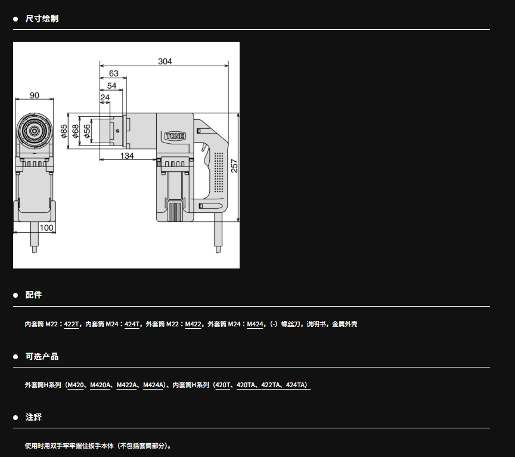This screenshot has height=457, width=515.
Task: Open the M422A optional product link
Action: coord(127,385)
